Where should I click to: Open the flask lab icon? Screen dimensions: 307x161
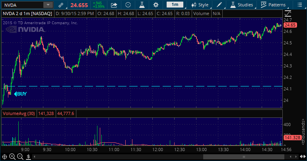pyautogui.click(x=142, y=5)
